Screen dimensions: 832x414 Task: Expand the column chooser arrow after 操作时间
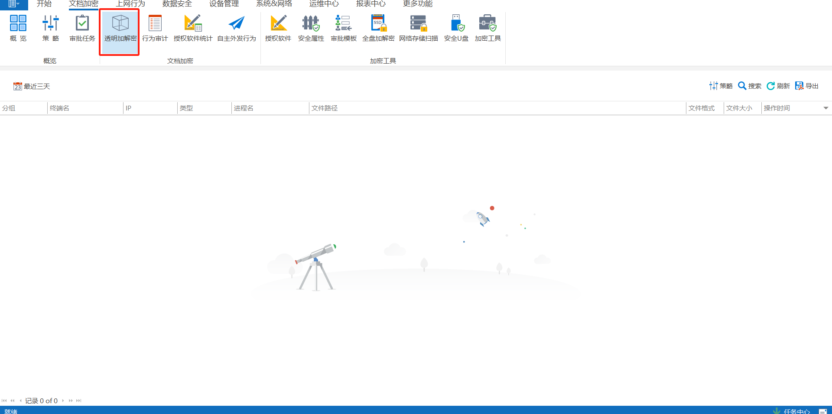[826, 108]
